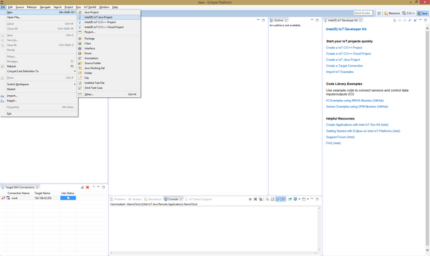The height and width of the screenshot is (256, 430).
Task: Switch to the IoT Sensor Support tab
Action: point(199,199)
